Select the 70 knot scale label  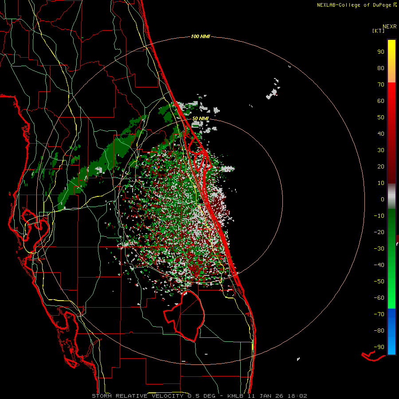coord(381,85)
